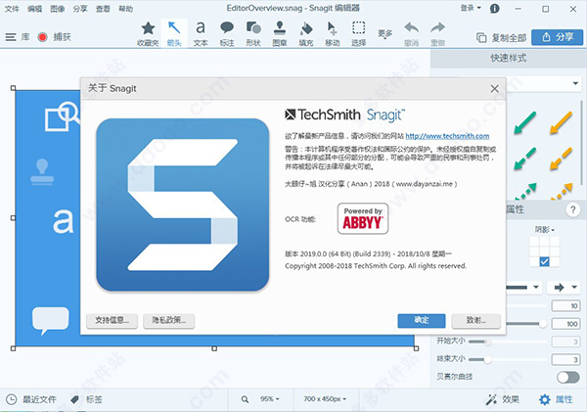Image resolution: width=587 pixels, height=412 pixels.
Task: Open the arrow end style dropdown
Action: tap(565, 288)
